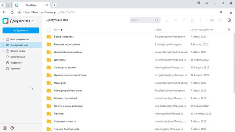Expand the Общие папки tree node

[3, 51]
